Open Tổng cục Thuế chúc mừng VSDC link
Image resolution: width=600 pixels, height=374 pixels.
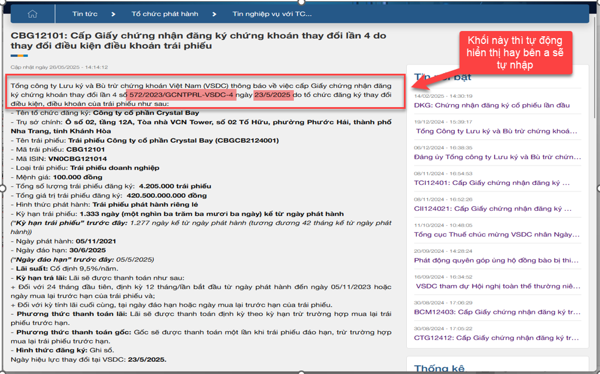click(x=497, y=235)
